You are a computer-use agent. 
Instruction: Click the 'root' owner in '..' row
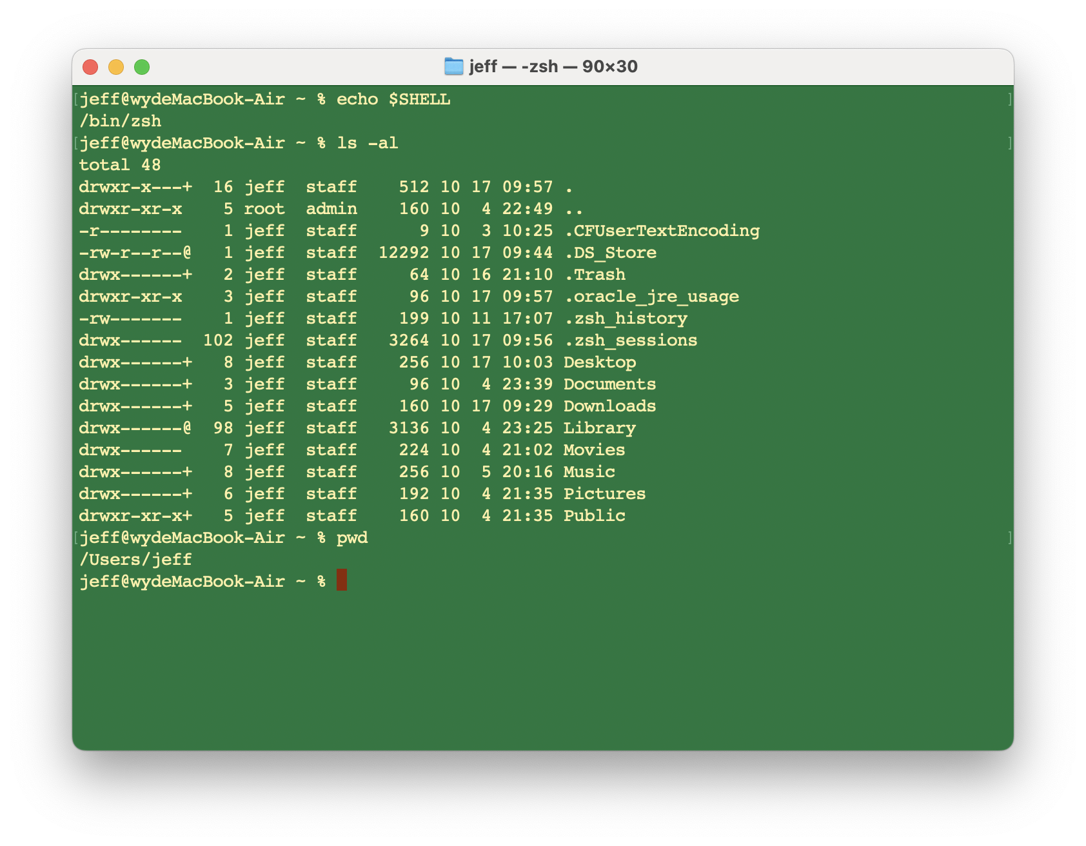pos(264,209)
